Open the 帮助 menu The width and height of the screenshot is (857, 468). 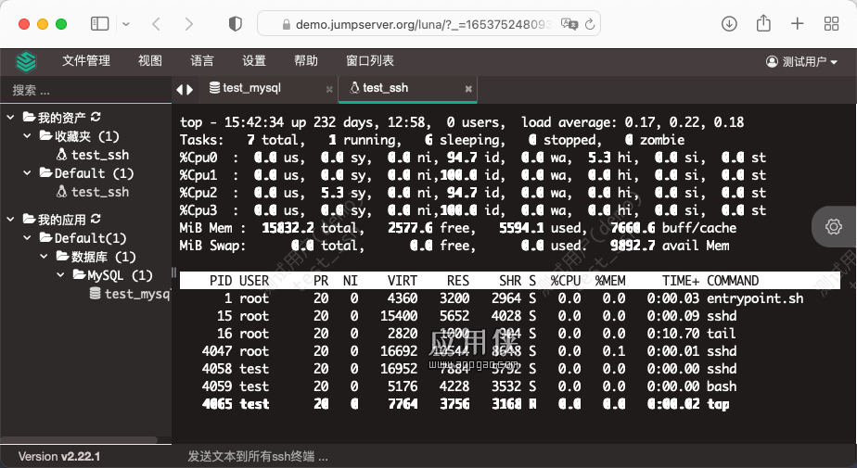point(305,60)
